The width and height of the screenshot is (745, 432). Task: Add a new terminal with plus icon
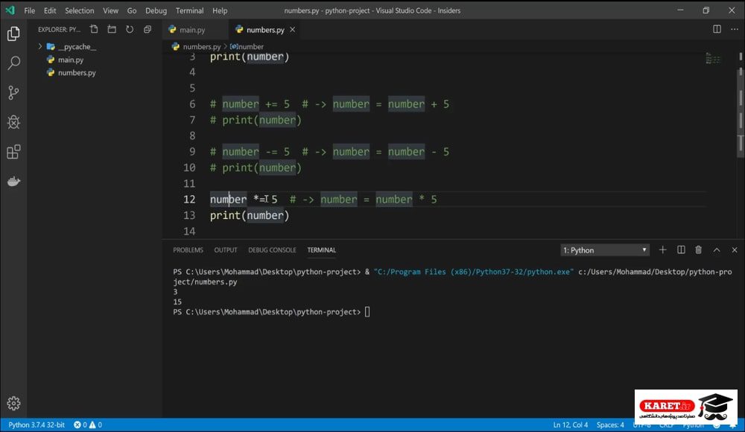[662, 250]
